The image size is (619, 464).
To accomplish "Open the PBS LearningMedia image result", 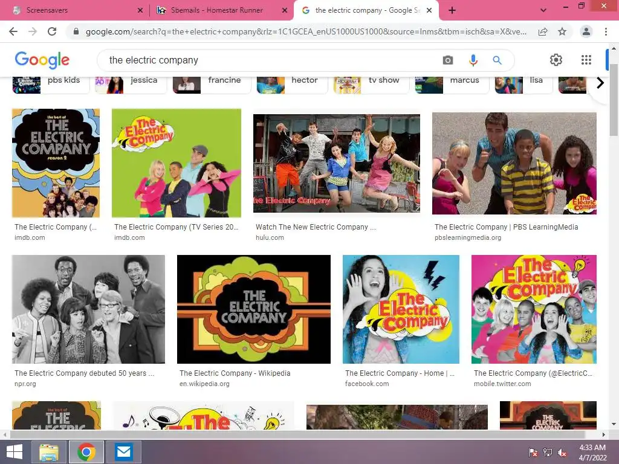I will tap(514, 163).
